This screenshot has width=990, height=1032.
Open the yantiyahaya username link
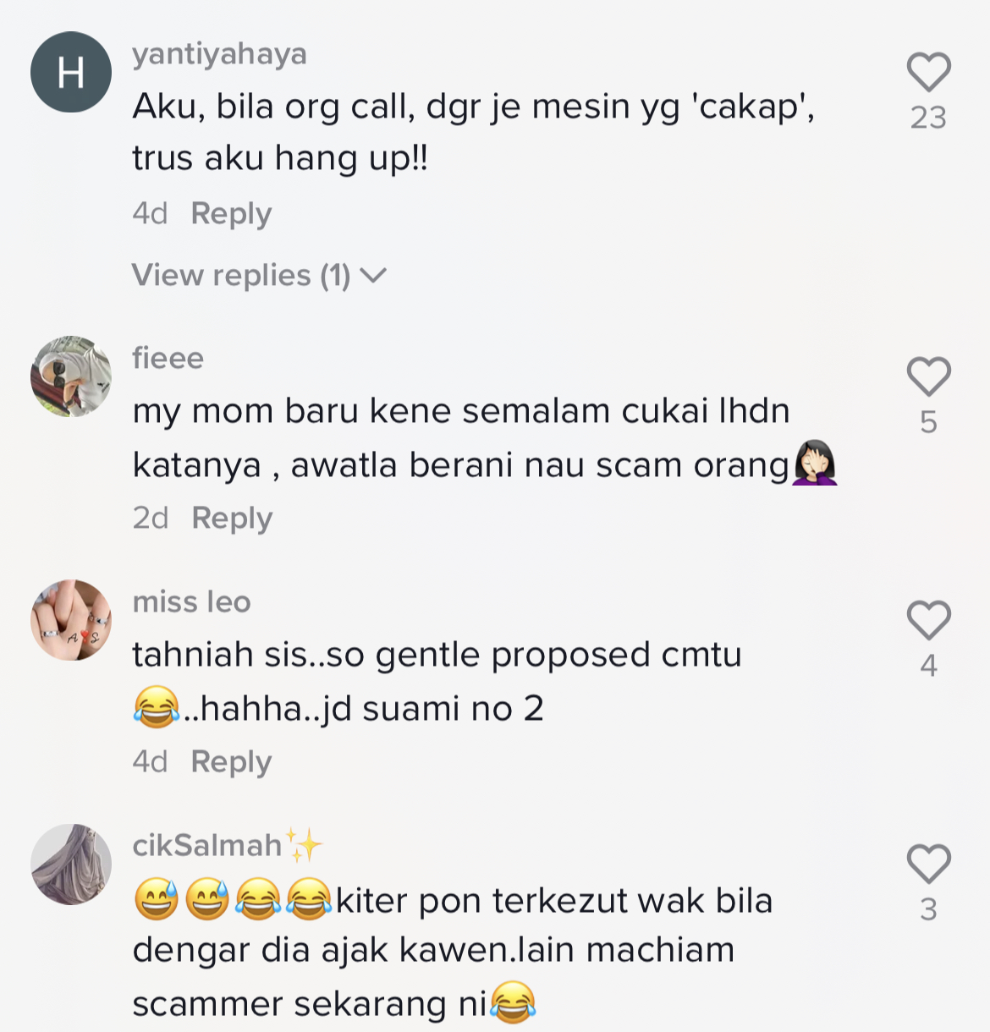[x=219, y=54]
